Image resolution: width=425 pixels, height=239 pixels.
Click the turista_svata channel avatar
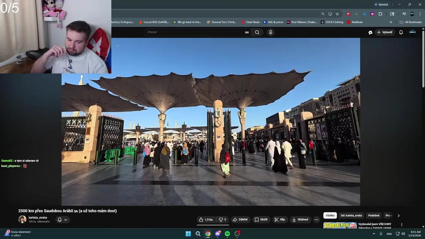22,219
